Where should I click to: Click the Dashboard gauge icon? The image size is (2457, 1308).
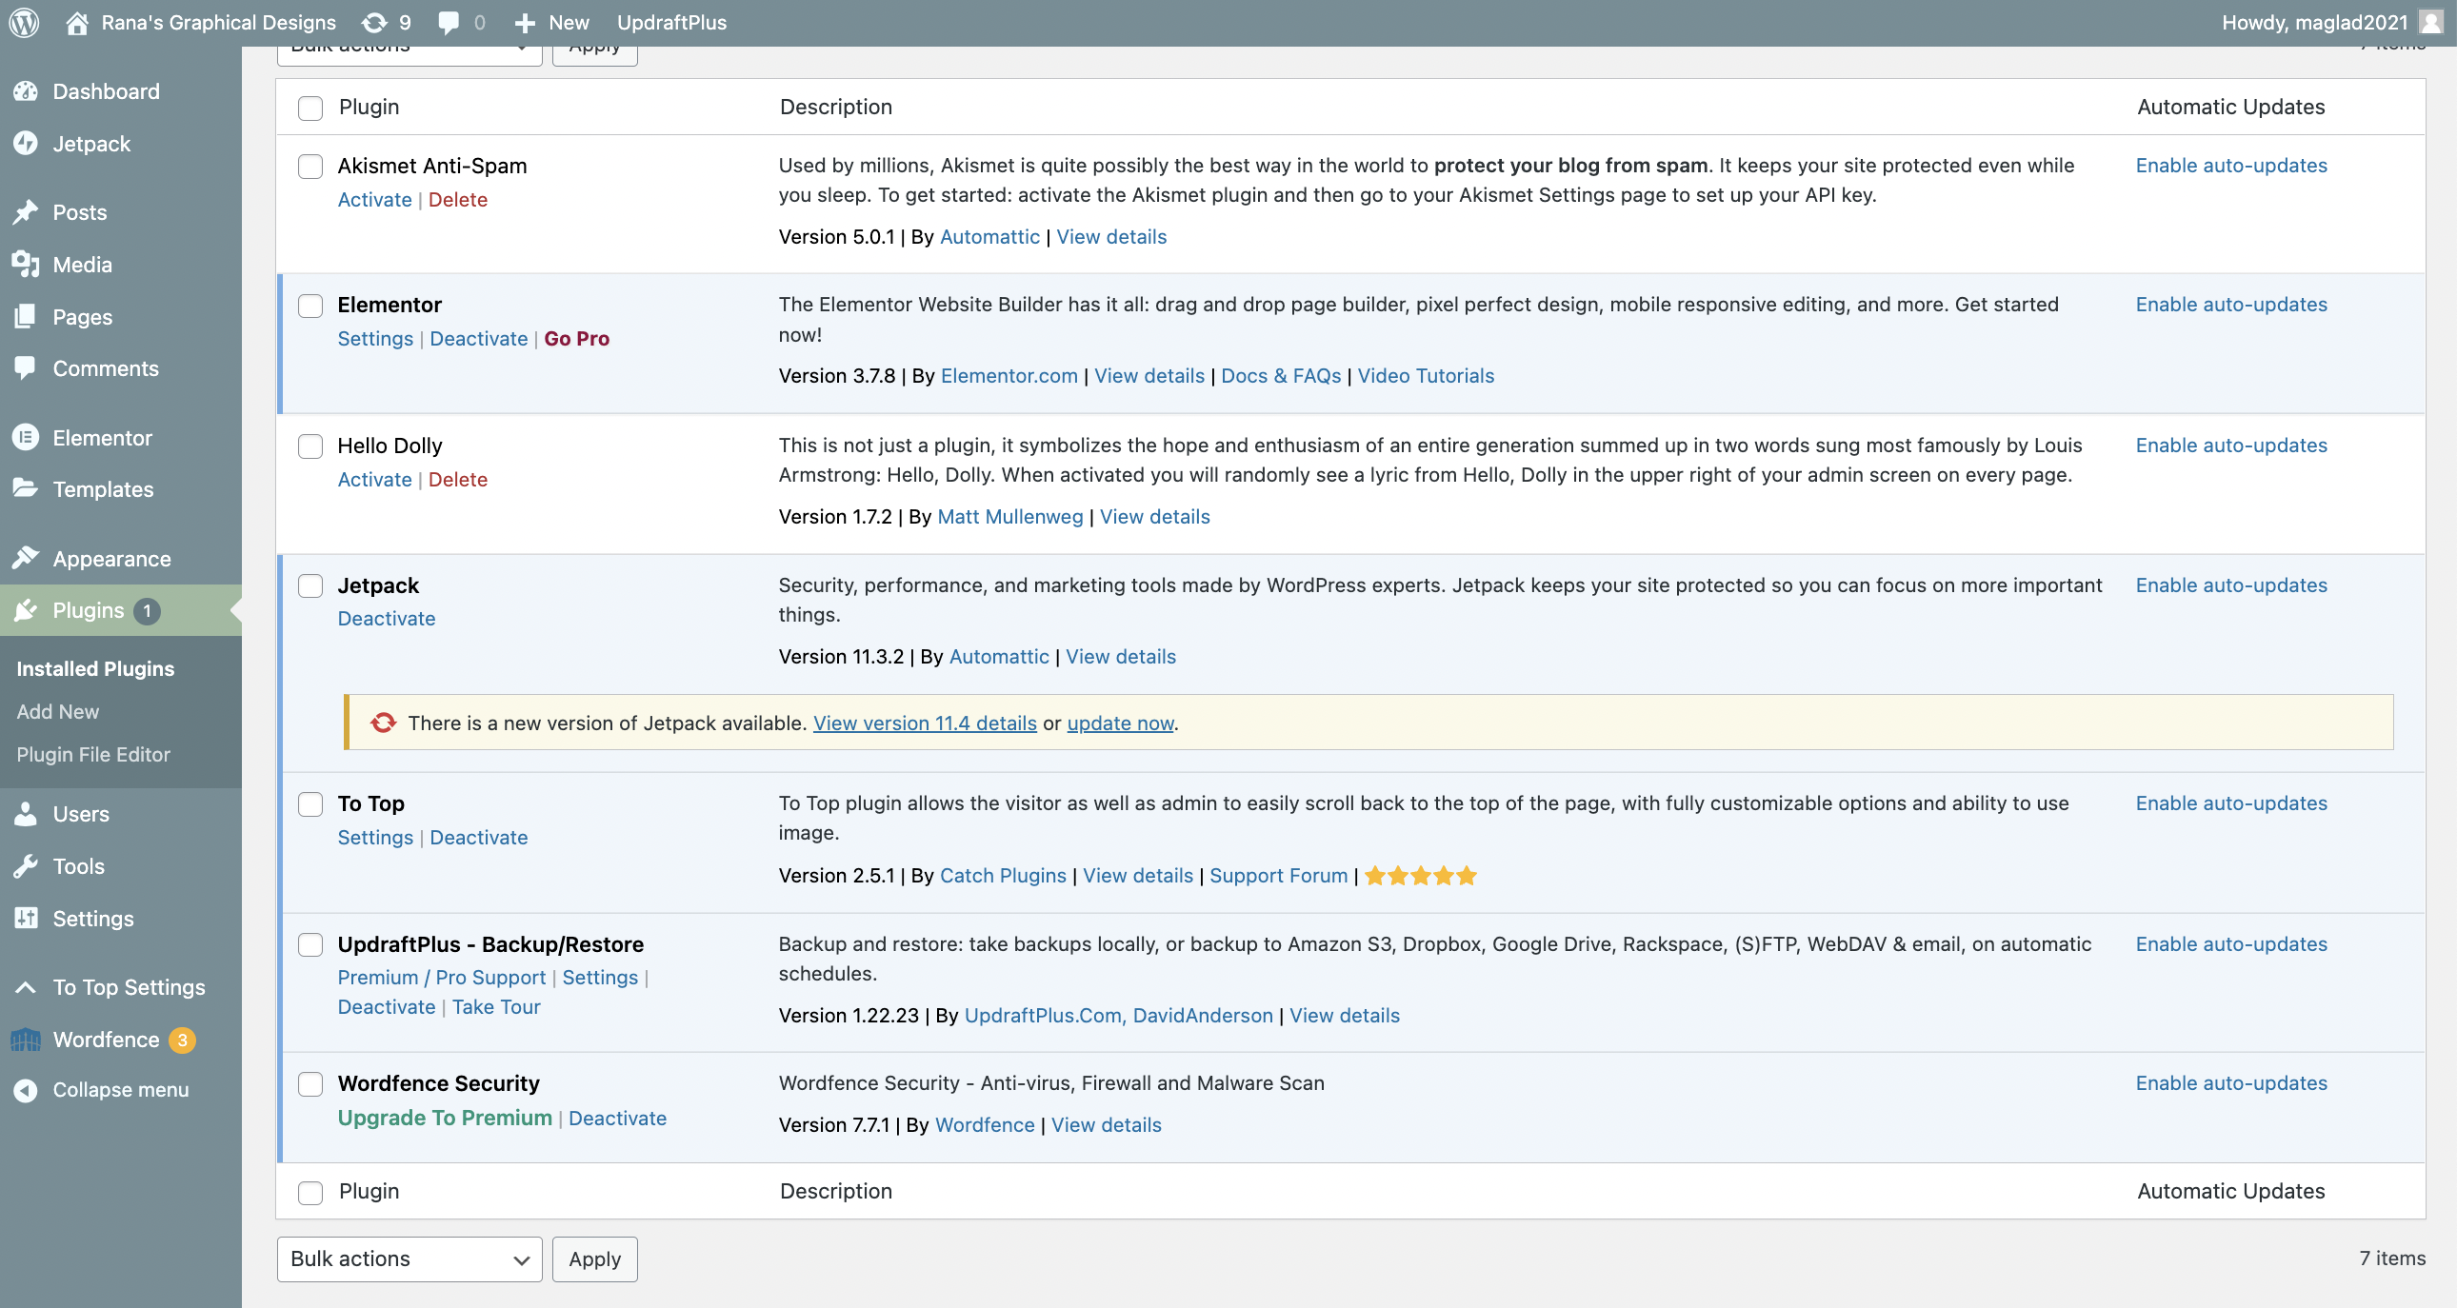pos(26,91)
